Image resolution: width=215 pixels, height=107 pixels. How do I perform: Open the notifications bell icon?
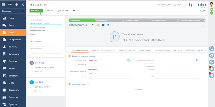(211, 69)
